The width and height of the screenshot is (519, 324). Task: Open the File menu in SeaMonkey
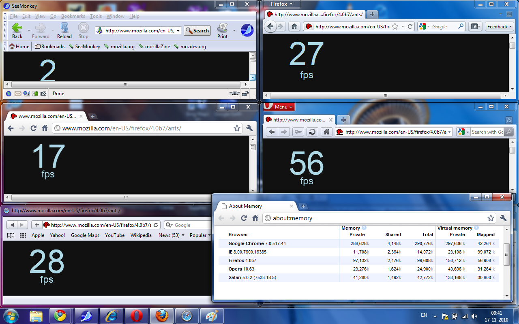point(14,16)
